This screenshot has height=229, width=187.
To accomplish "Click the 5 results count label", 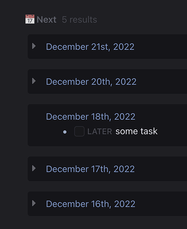I will 80,20.
